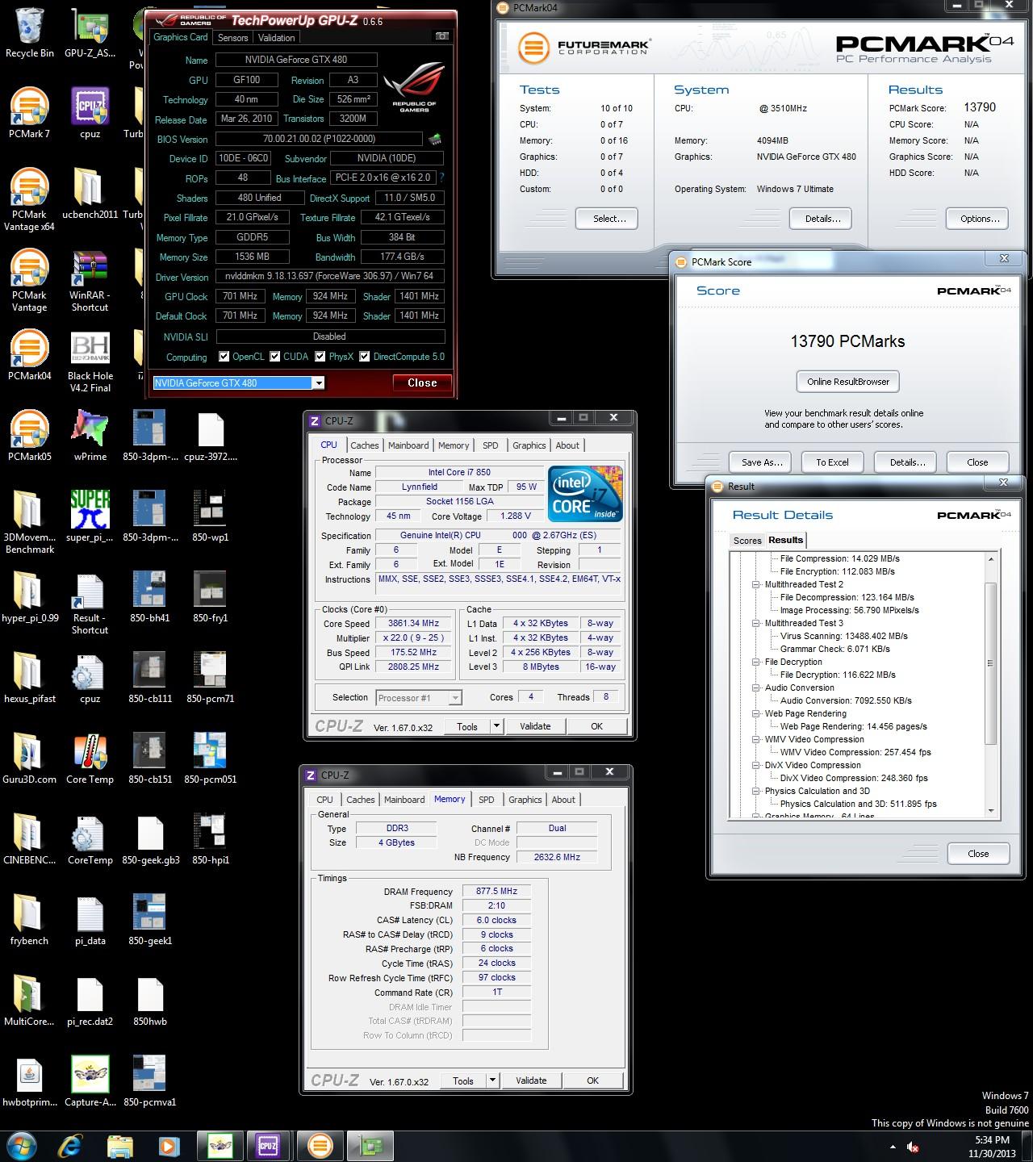The width and height of the screenshot is (1033, 1162).
Task: Open Mainboard tab in upper CPU-Z window
Action: 408,445
